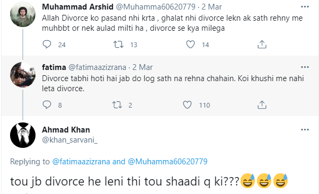This screenshot has width=319, height=194.
Task: Click the @fatimaazizrana mention link
Action: coord(81,162)
